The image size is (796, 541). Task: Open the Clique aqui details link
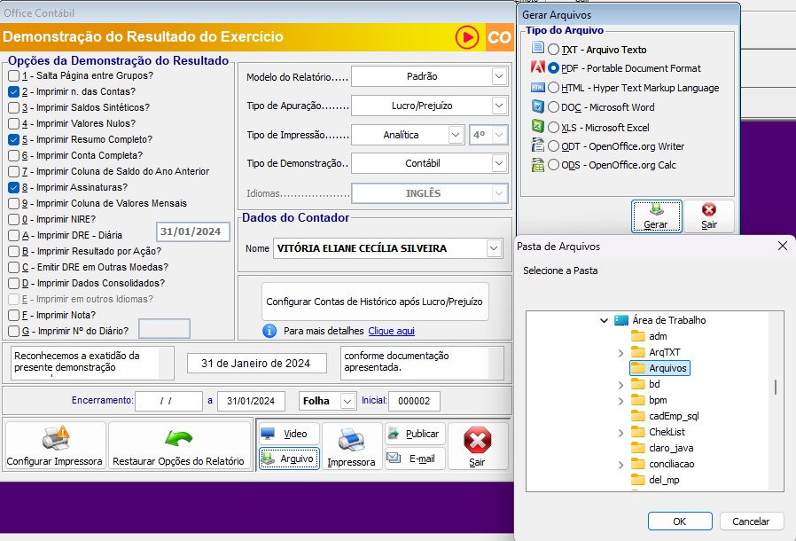(x=391, y=331)
